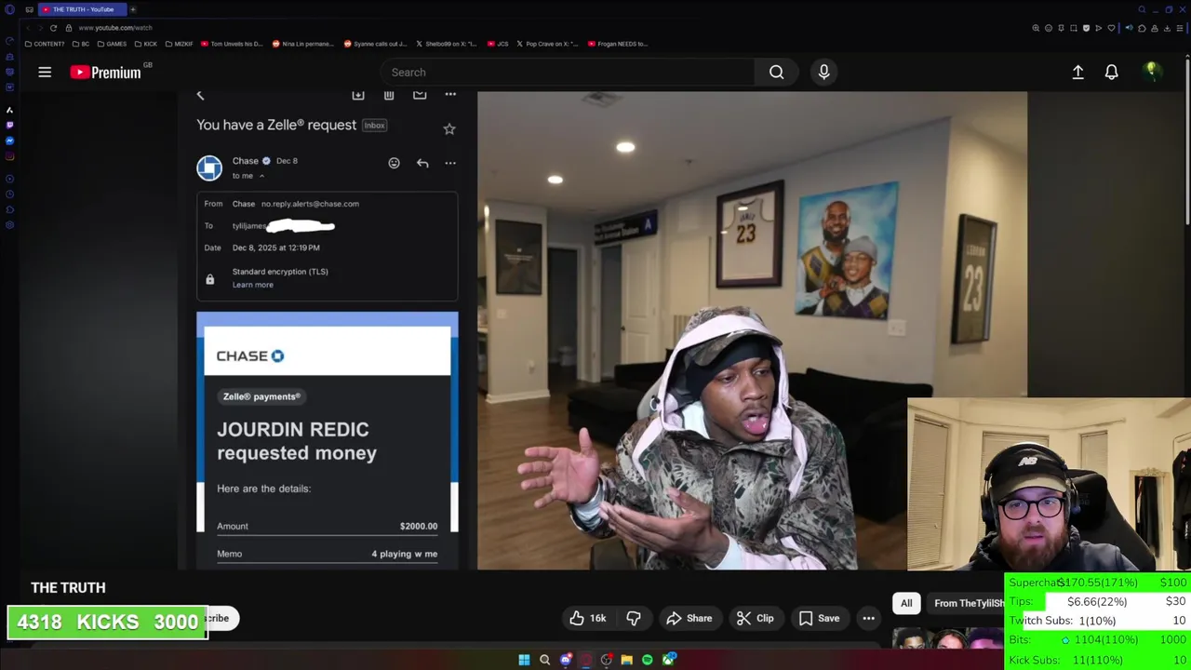This screenshot has width=1191, height=670.
Task: Click the magnifier search button in YouTube
Action: [x=776, y=72]
